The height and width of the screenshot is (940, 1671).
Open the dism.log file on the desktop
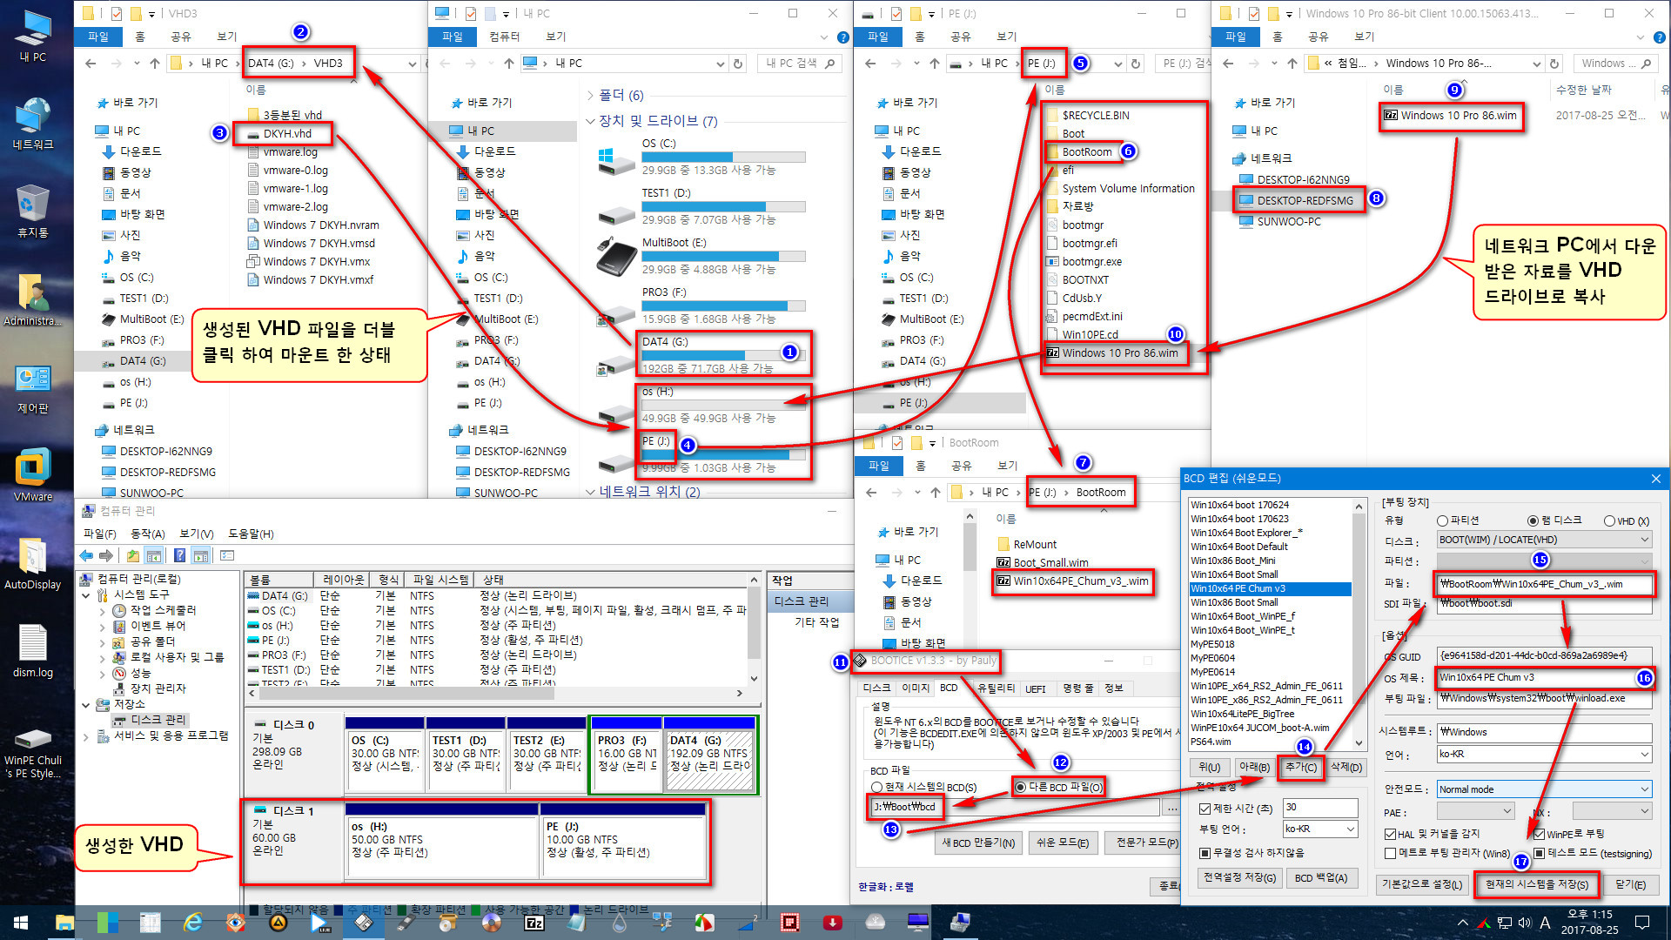[33, 651]
